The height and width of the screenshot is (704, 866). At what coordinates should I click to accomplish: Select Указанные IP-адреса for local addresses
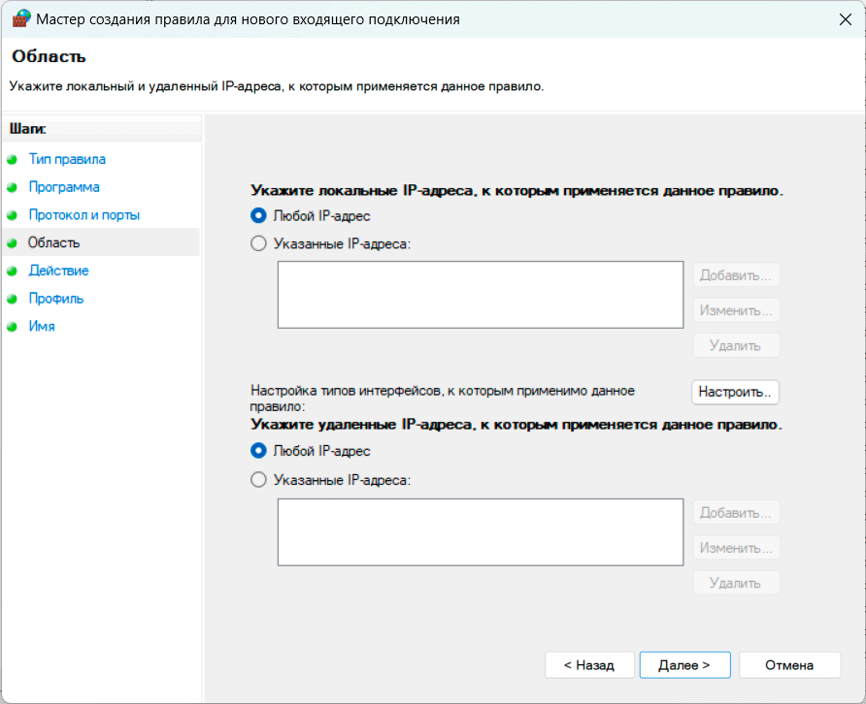click(258, 244)
